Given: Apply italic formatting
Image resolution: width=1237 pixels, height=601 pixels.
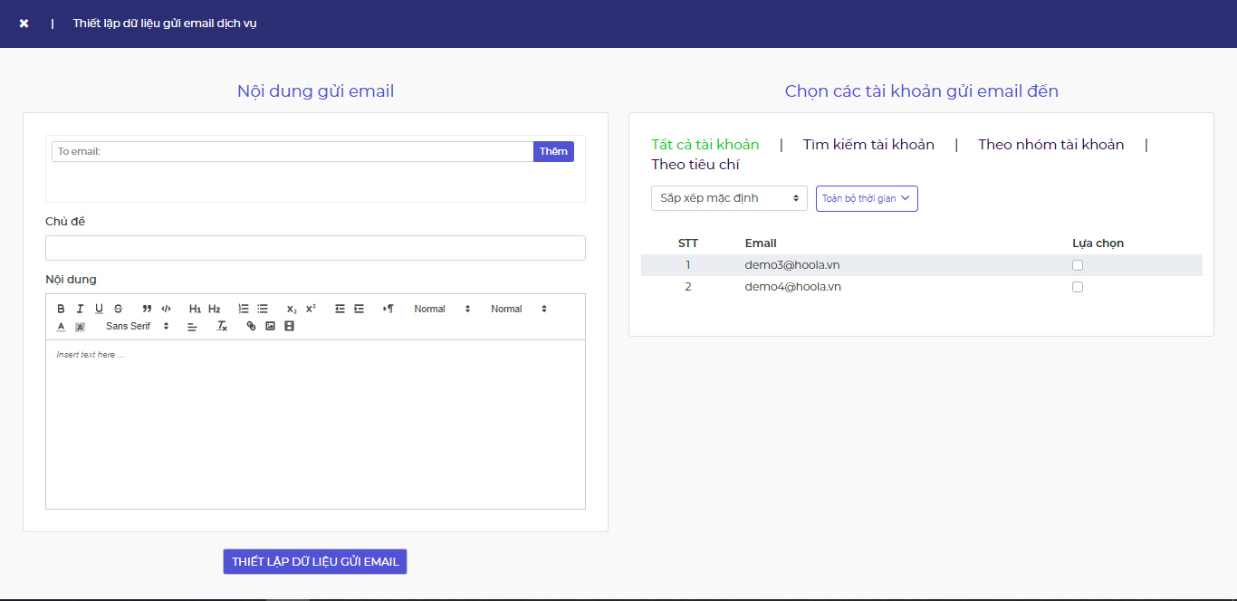Looking at the screenshot, I should [80, 309].
